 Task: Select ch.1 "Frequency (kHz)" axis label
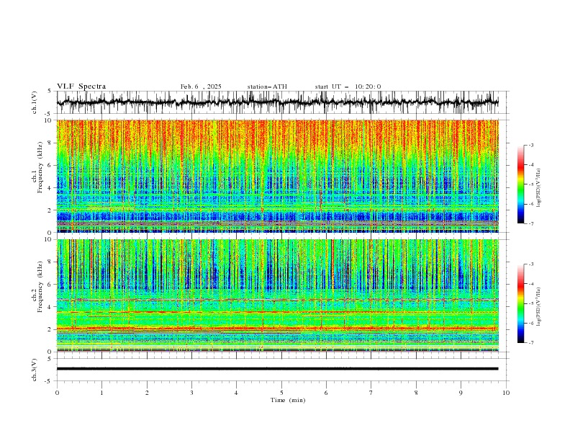pos(40,167)
